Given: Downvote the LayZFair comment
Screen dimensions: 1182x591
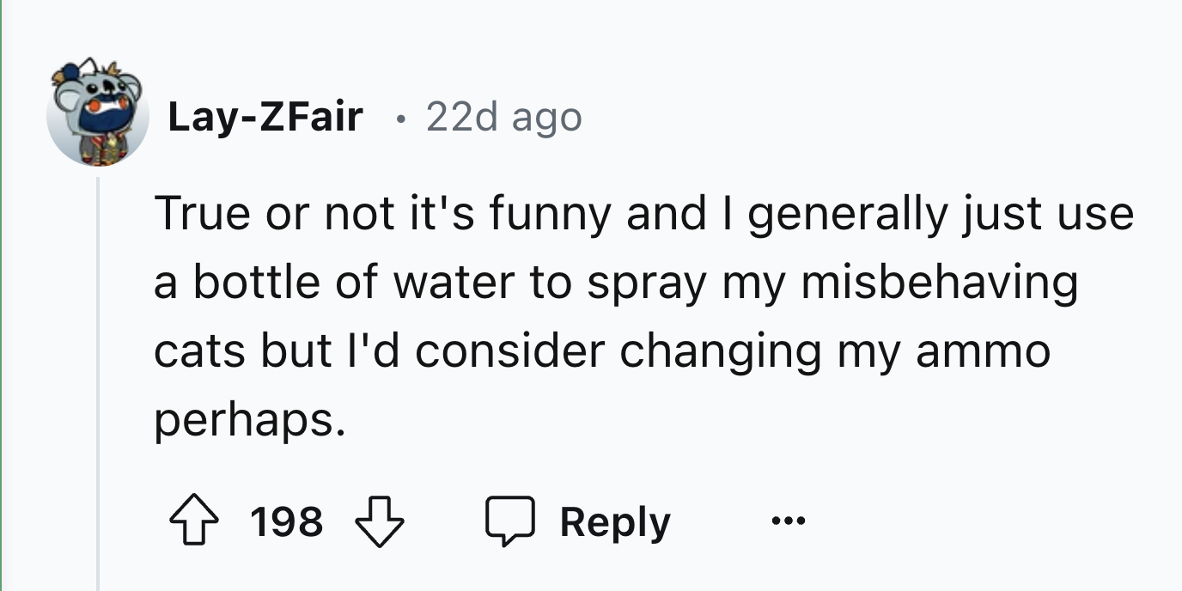Looking at the screenshot, I should click(x=379, y=522).
